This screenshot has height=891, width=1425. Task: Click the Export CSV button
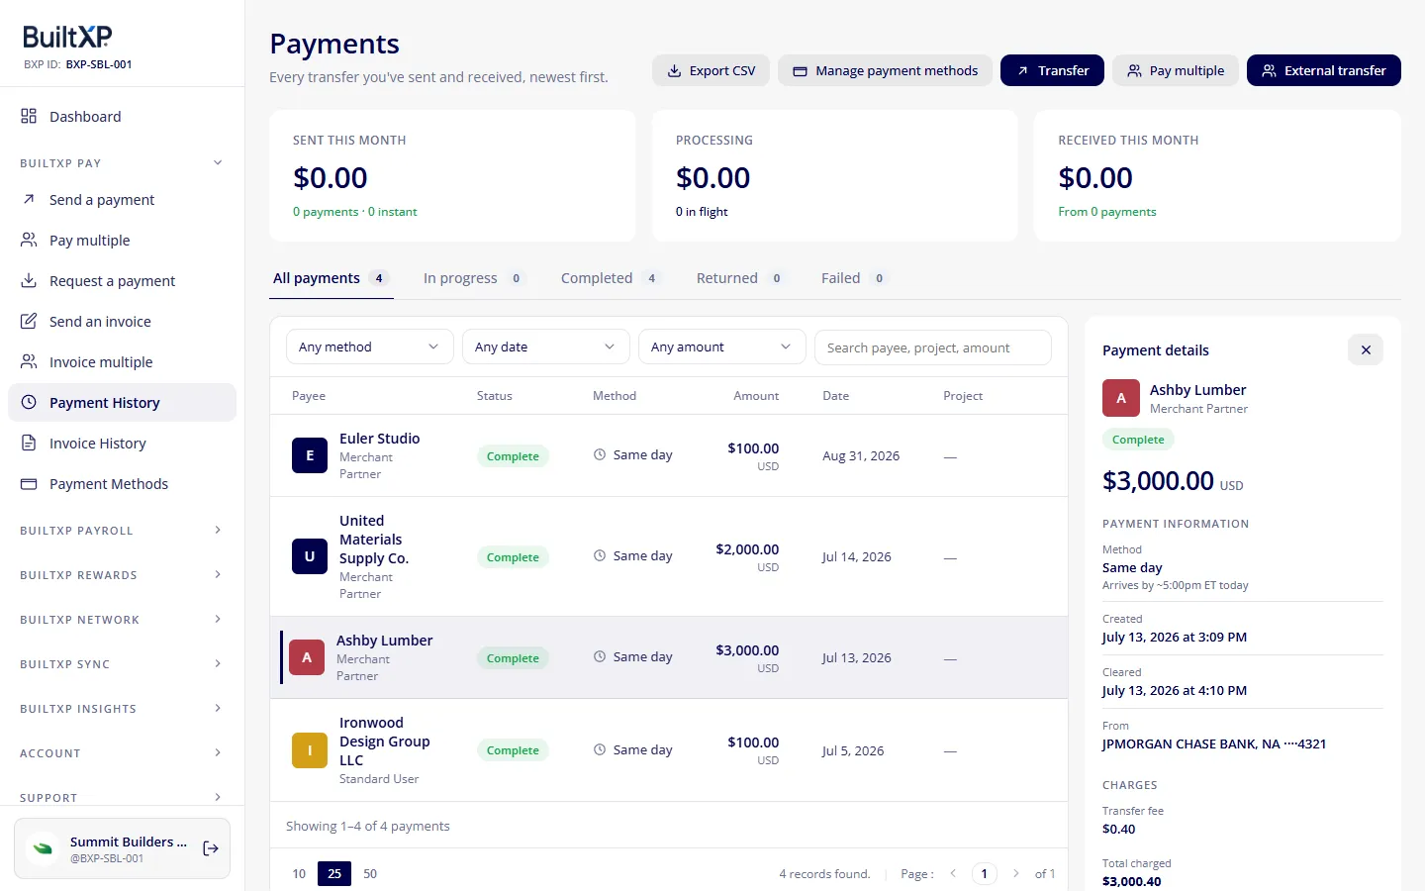pos(711,70)
